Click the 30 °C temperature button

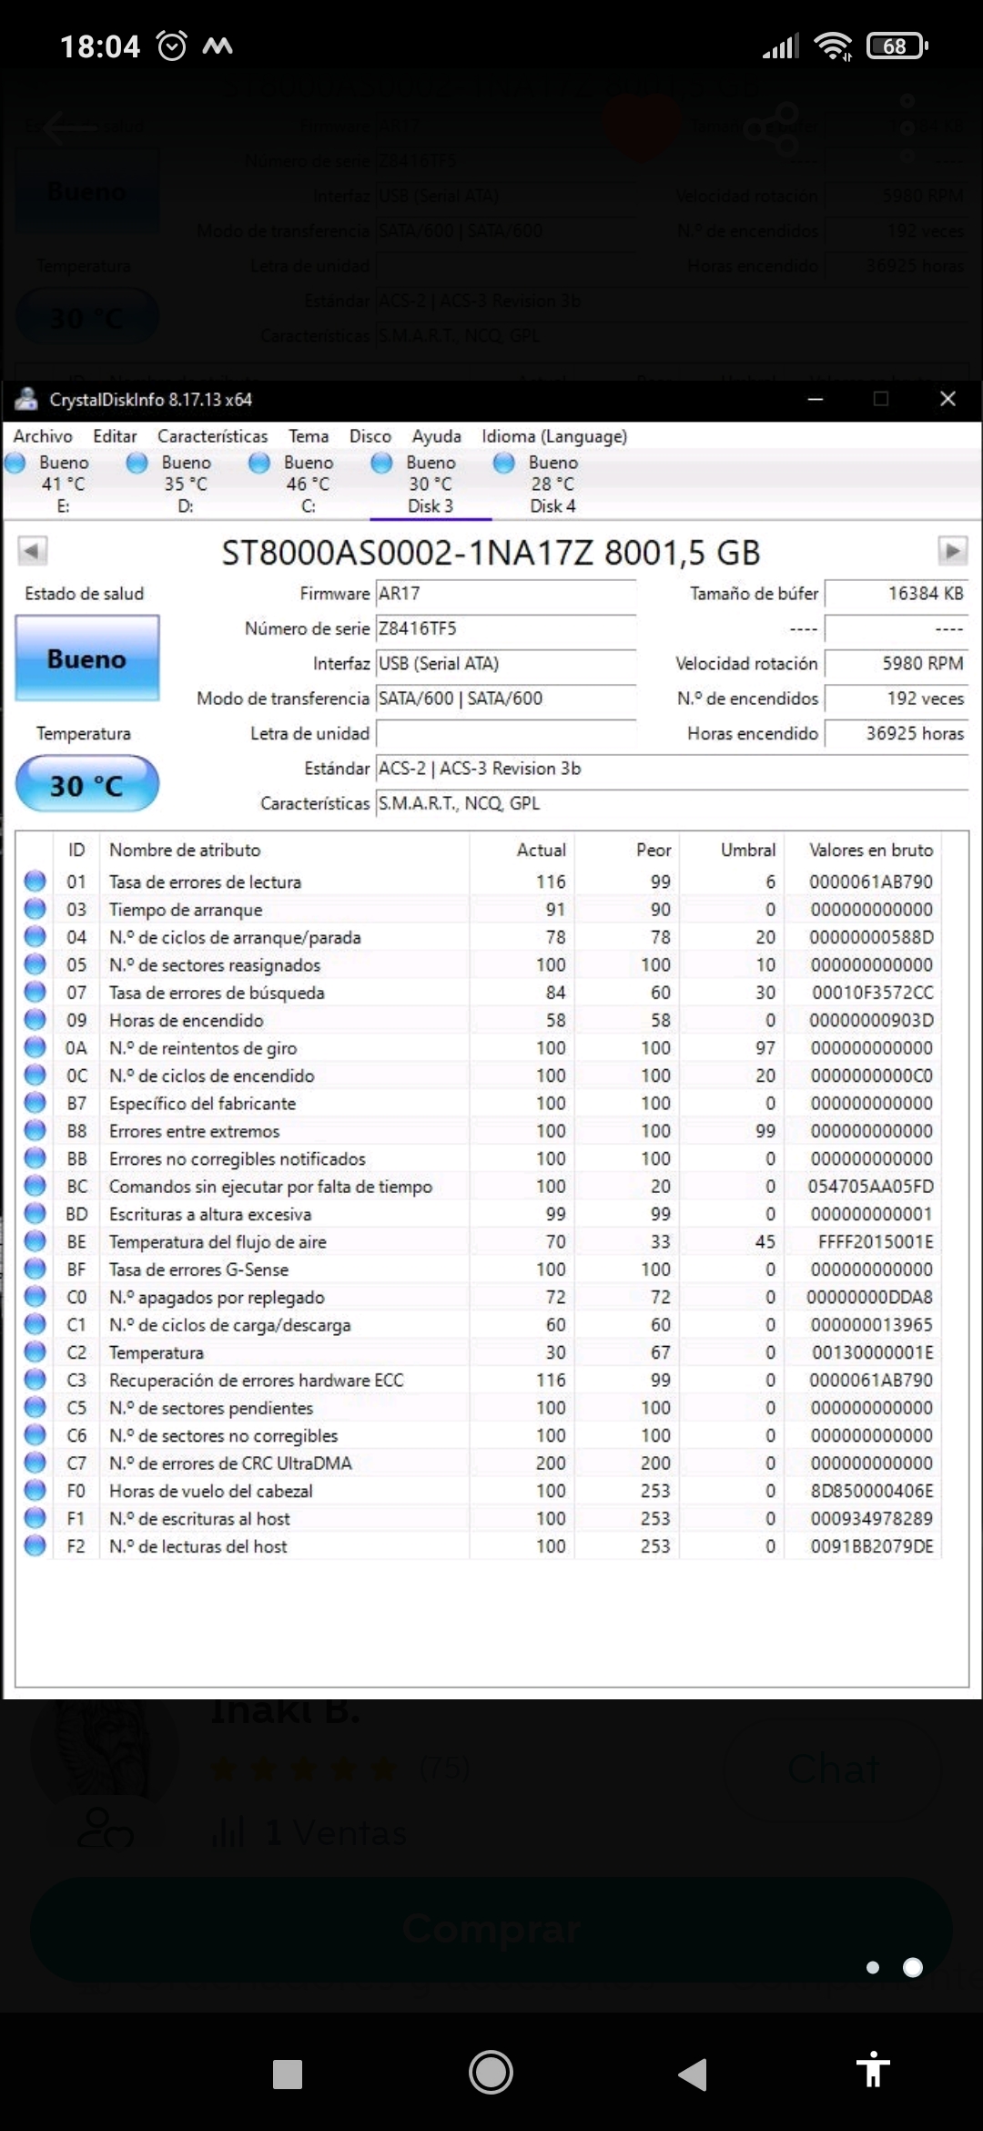(87, 785)
